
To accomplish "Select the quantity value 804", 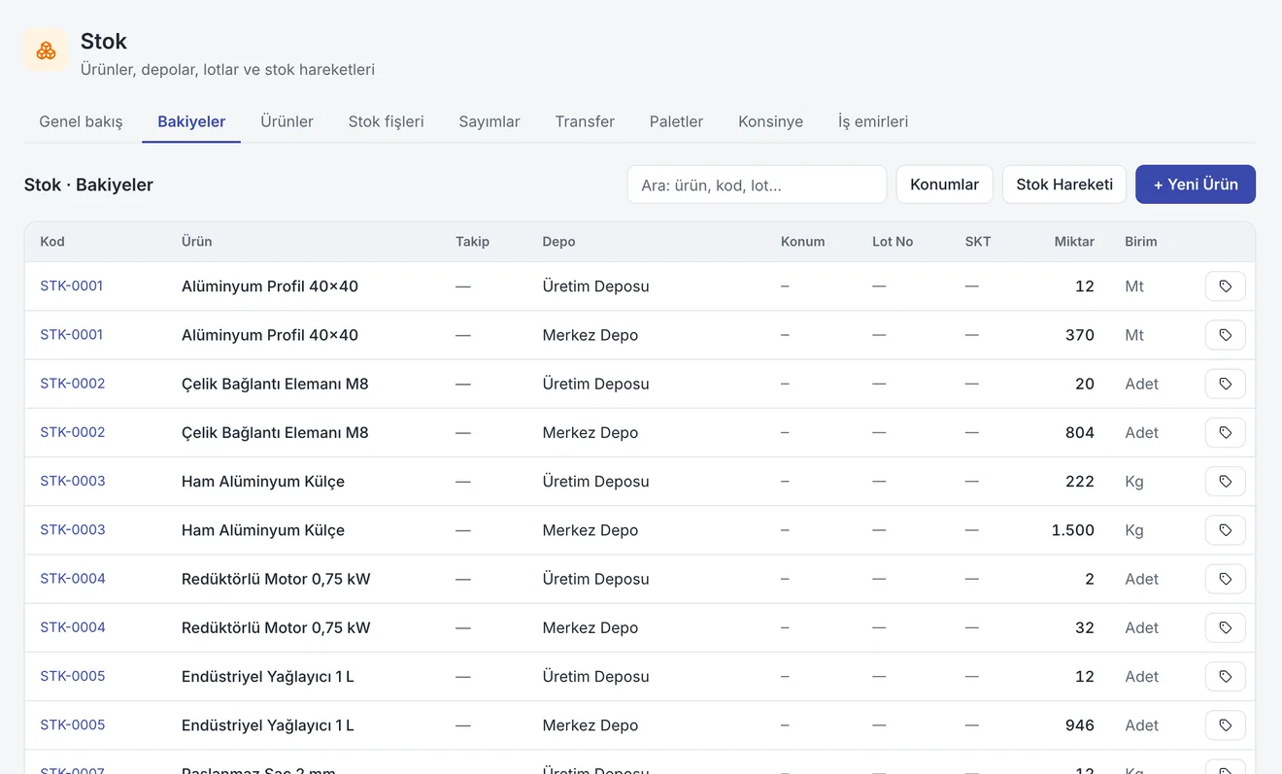I will 1080,432.
